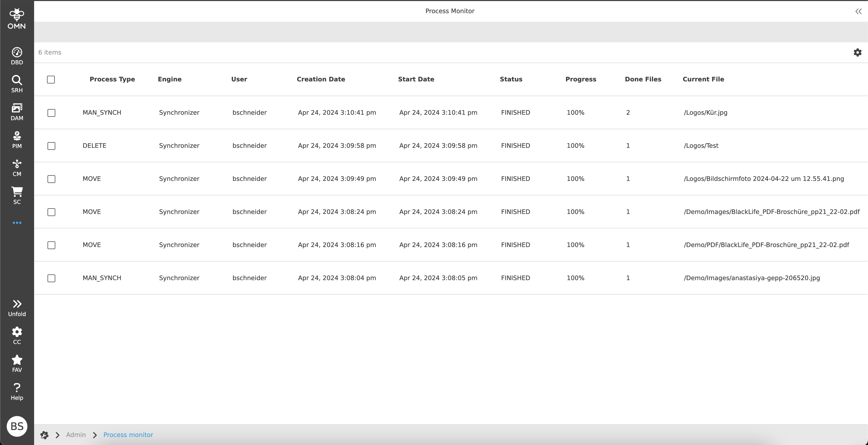Click the BS user avatar
Screen dimensions: 868x445
[17, 426]
